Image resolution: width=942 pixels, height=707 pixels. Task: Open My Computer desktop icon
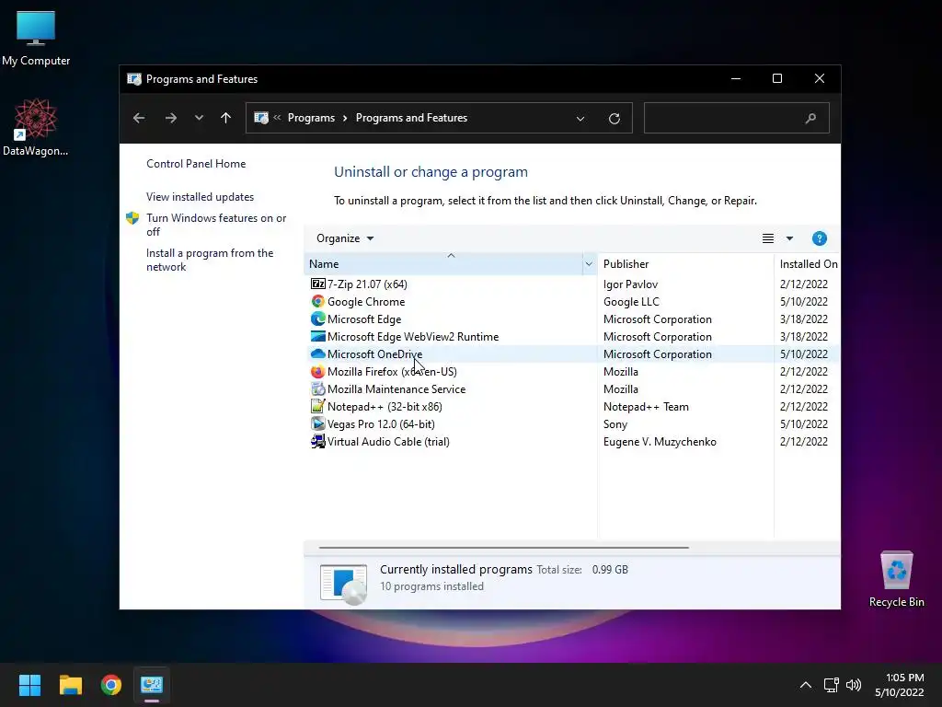click(36, 38)
